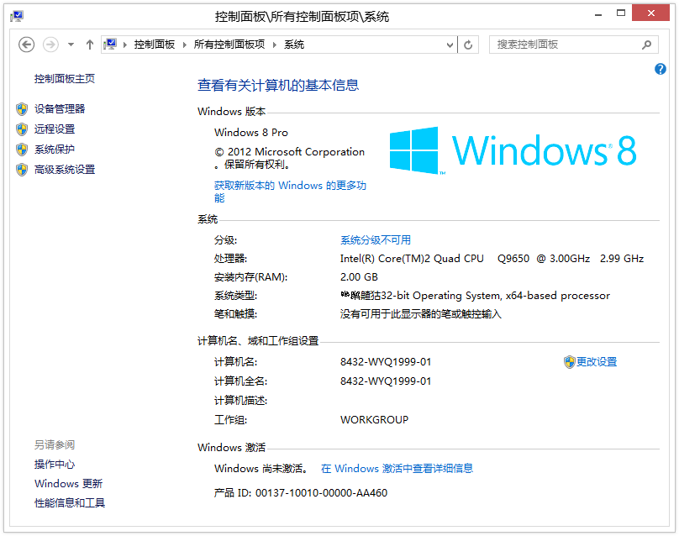Click full name 8432-WYQ1999-01 beside 计算机全名
The image size is (679, 536).
(386, 381)
